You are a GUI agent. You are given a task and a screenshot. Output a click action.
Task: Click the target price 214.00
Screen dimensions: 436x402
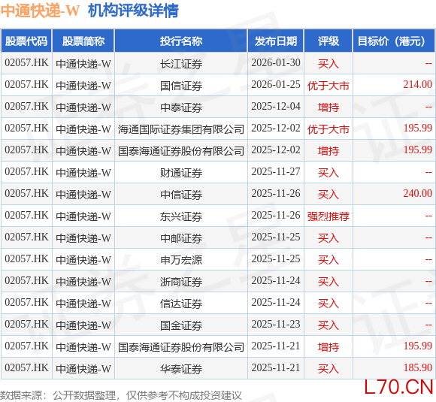[x=418, y=84]
